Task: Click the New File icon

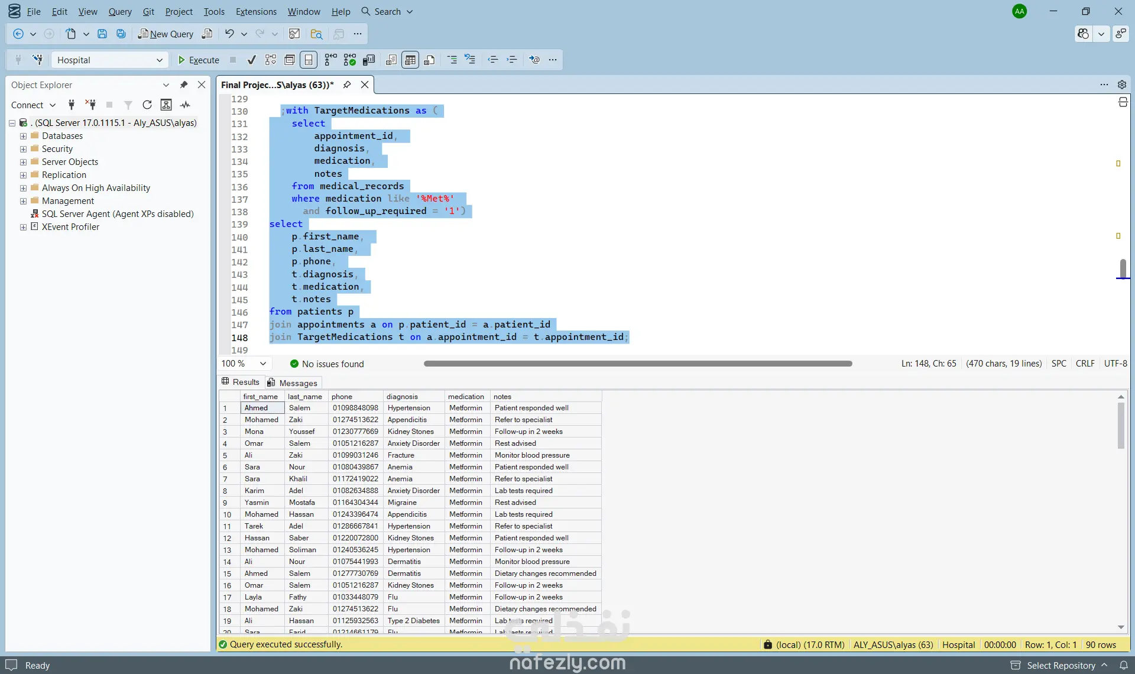Action: (x=71, y=34)
